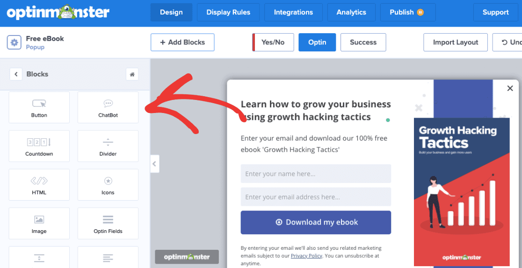
Task: Click the Free eBook campaign name
Action: 45,39
